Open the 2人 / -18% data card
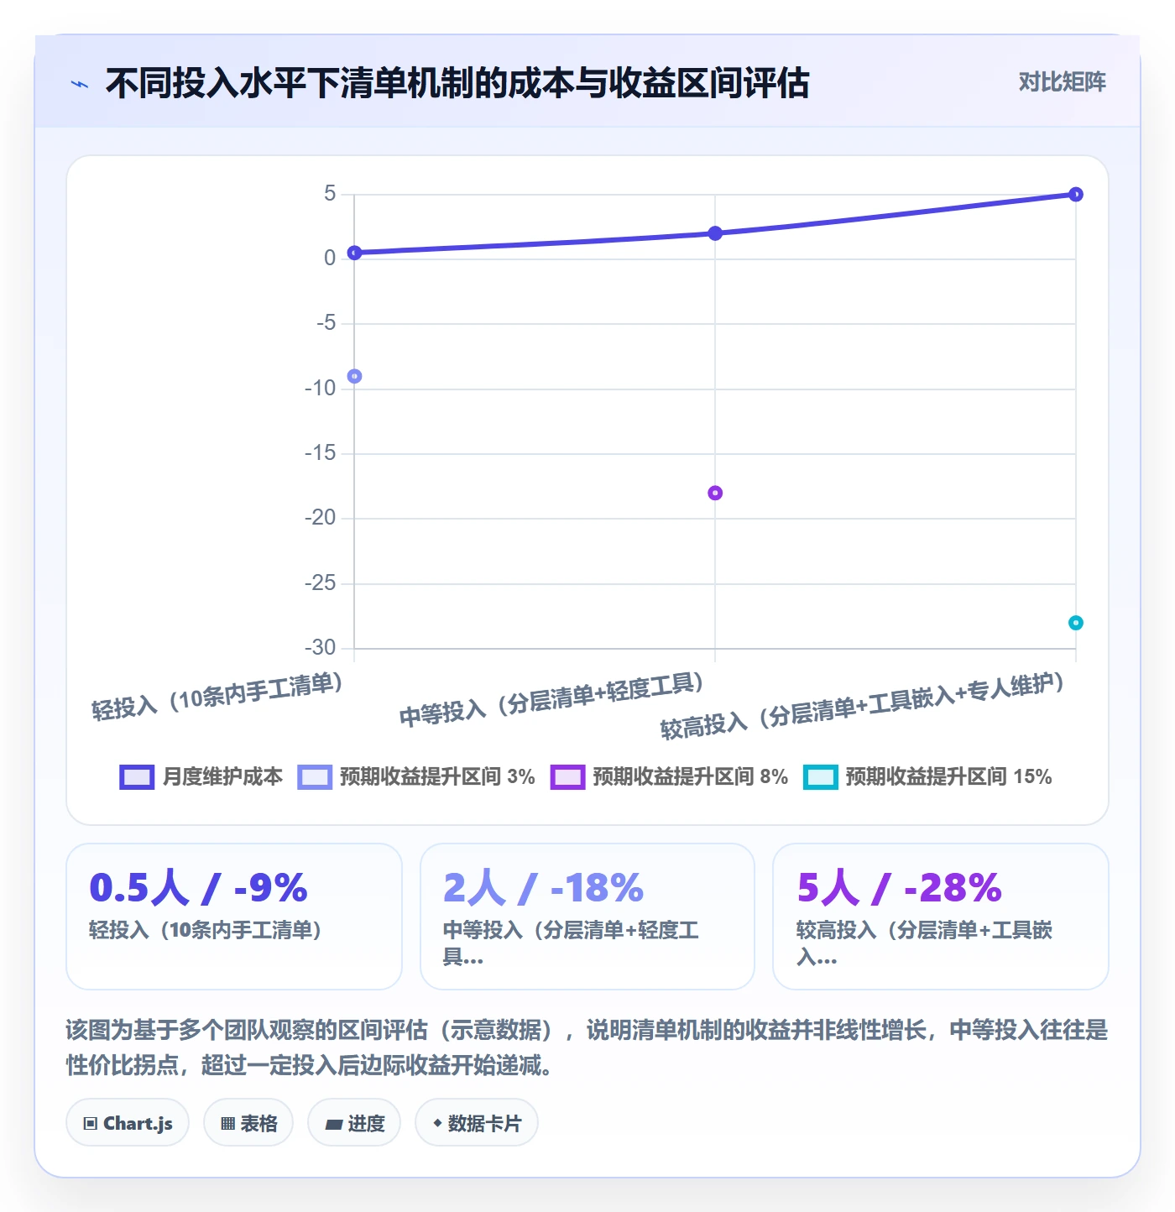This screenshot has height=1212, width=1175. 587,917
